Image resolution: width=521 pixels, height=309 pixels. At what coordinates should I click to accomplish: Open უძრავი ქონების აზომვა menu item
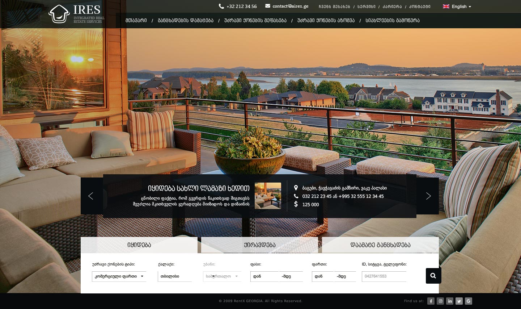(x=326, y=21)
